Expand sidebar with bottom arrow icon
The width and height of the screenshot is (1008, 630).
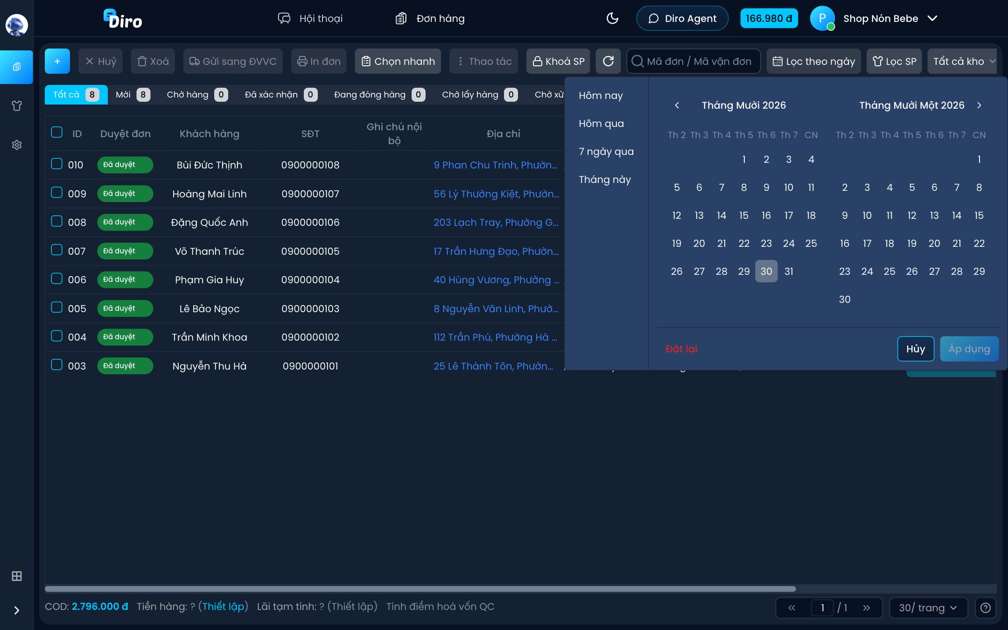click(17, 610)
